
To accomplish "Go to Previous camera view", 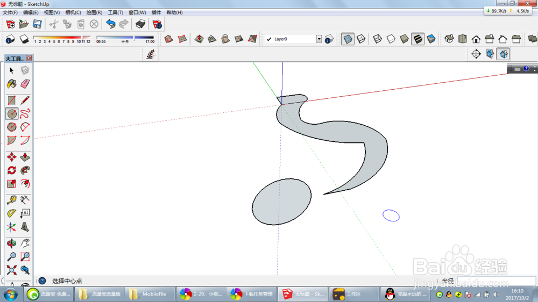I will pos(25,270).
